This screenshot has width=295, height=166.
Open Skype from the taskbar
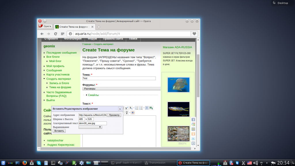coord(39,163)
